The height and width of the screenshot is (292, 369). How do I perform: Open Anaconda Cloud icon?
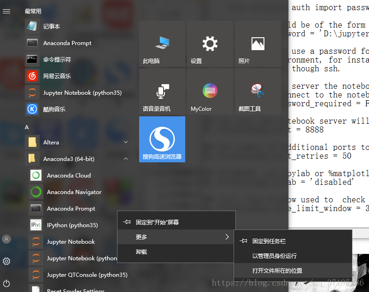point(36,175)
